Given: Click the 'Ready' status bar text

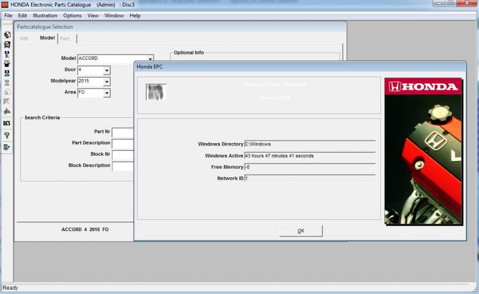Looking at the screenshot, I should tap(10, 288).
